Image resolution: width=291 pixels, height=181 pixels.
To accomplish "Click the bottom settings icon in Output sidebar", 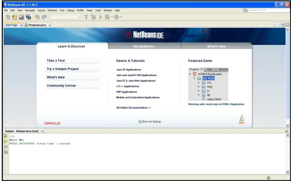I will pos(6,152).
